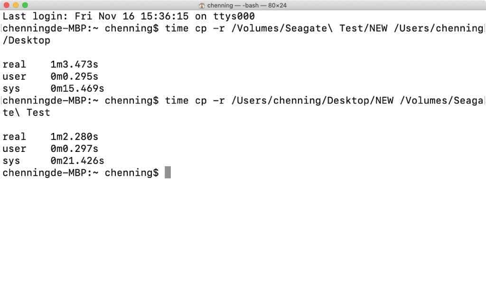Click the wrapped 'te\ Test' line

point(26,113)
